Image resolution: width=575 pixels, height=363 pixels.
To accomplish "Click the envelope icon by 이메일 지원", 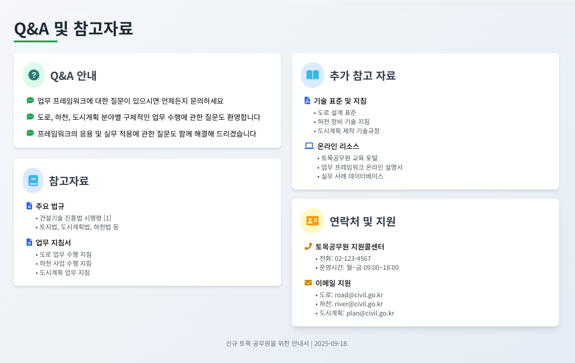I will [308, 283].
